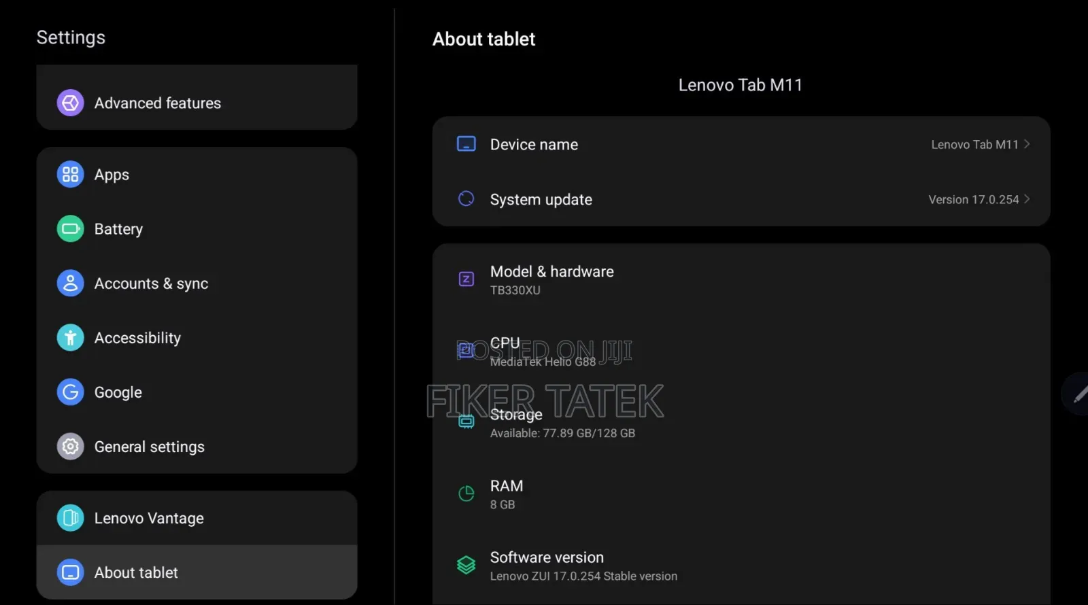The image size is (1088, 605).
Task: Click the Google G icon
Action: [70, 392]
